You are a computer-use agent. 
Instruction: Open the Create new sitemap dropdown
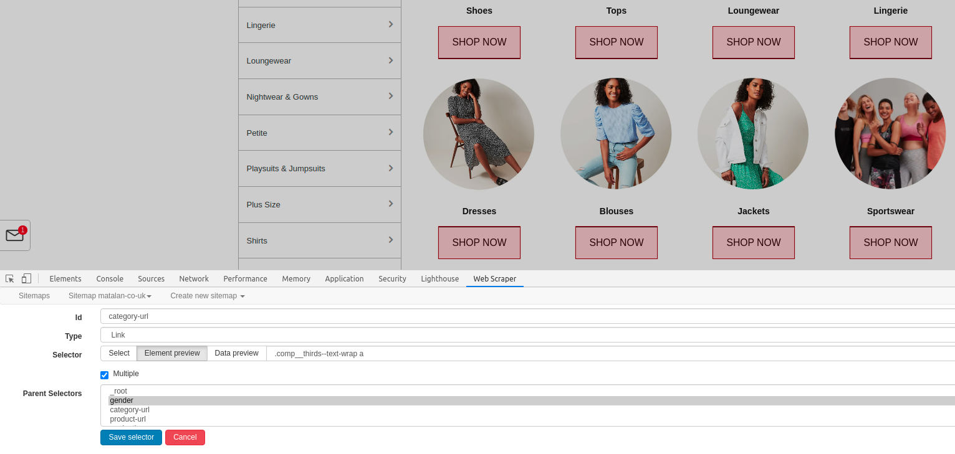(207, 296)
